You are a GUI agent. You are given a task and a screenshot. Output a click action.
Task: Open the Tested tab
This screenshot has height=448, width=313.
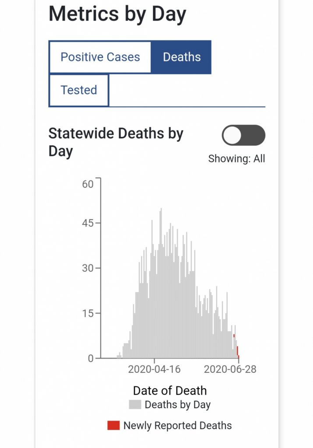click(79, 90)
